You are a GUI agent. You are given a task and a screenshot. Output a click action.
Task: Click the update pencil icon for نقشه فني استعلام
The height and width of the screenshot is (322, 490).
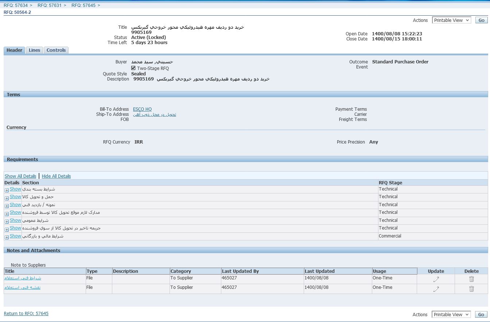click(x=436, y=289)
